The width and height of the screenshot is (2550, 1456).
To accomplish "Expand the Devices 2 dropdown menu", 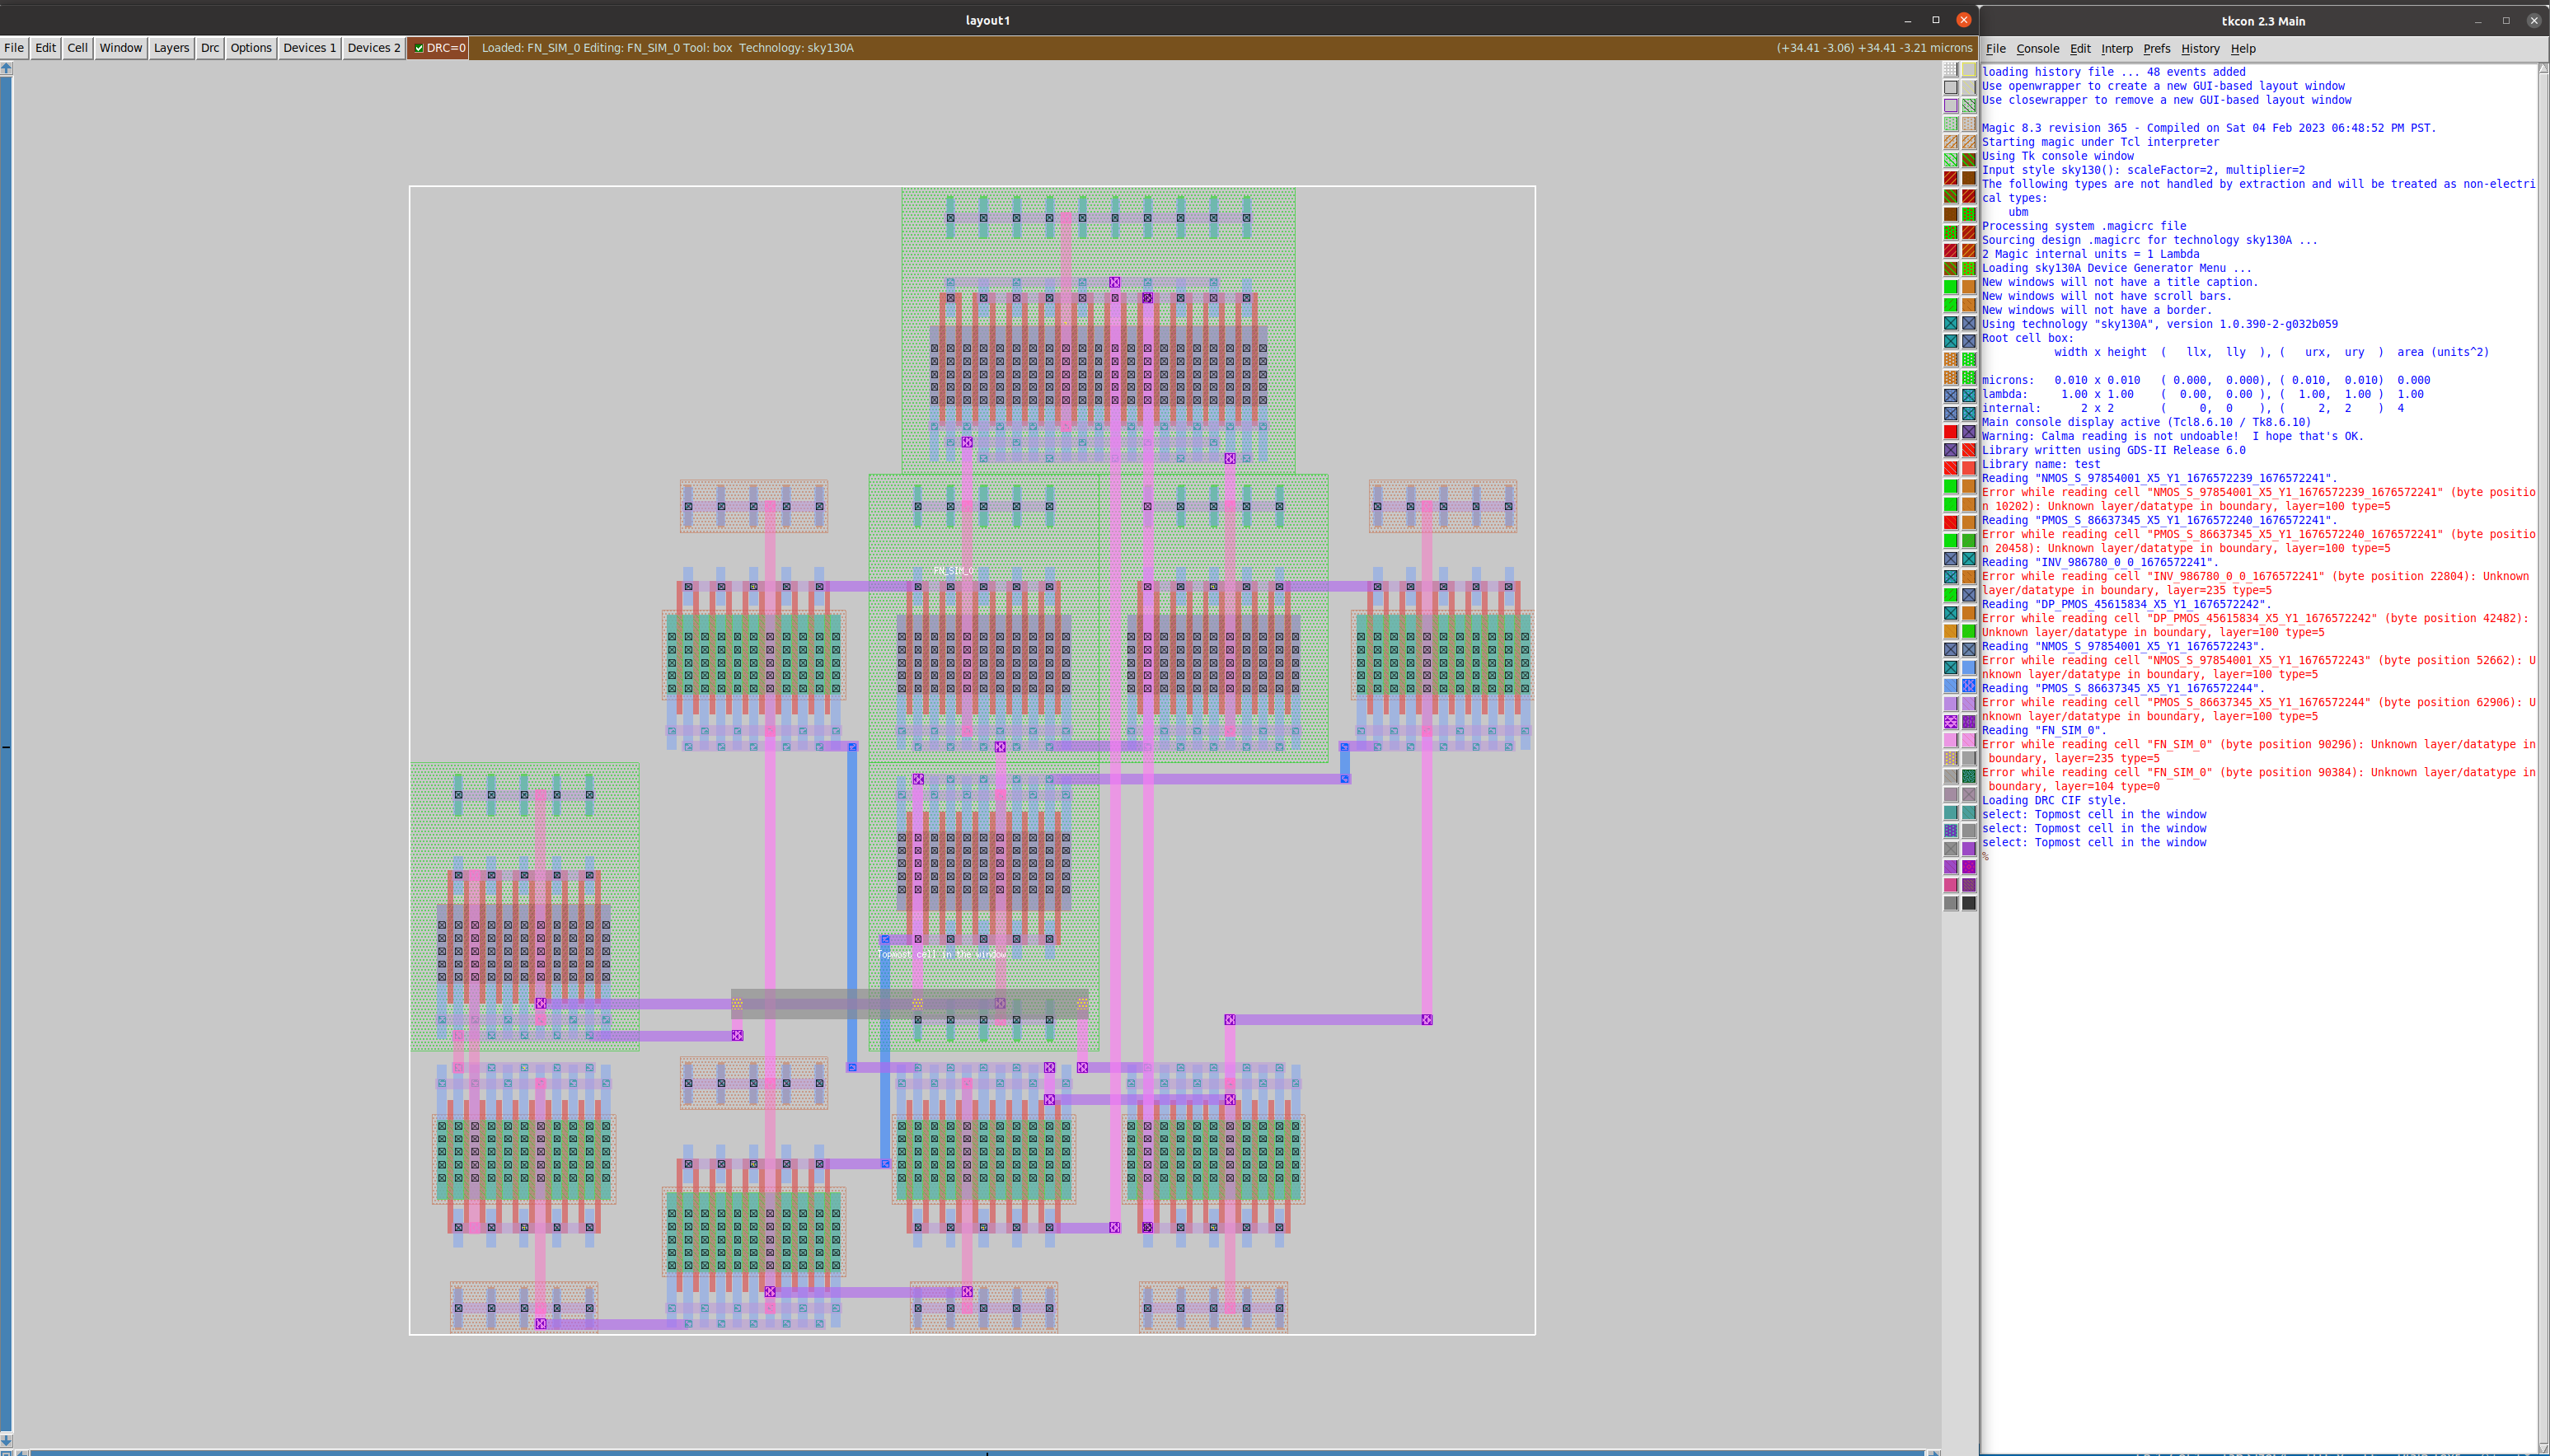I will click(373, 48).
